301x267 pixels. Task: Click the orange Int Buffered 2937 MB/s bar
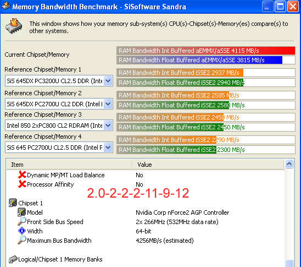[x=206, y=73]
